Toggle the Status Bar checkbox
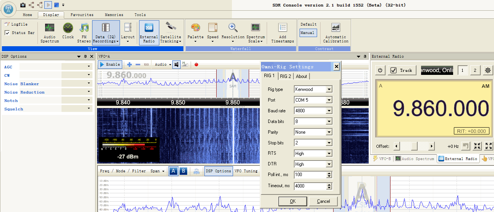 pyautogui.click(x=7, y=33)
